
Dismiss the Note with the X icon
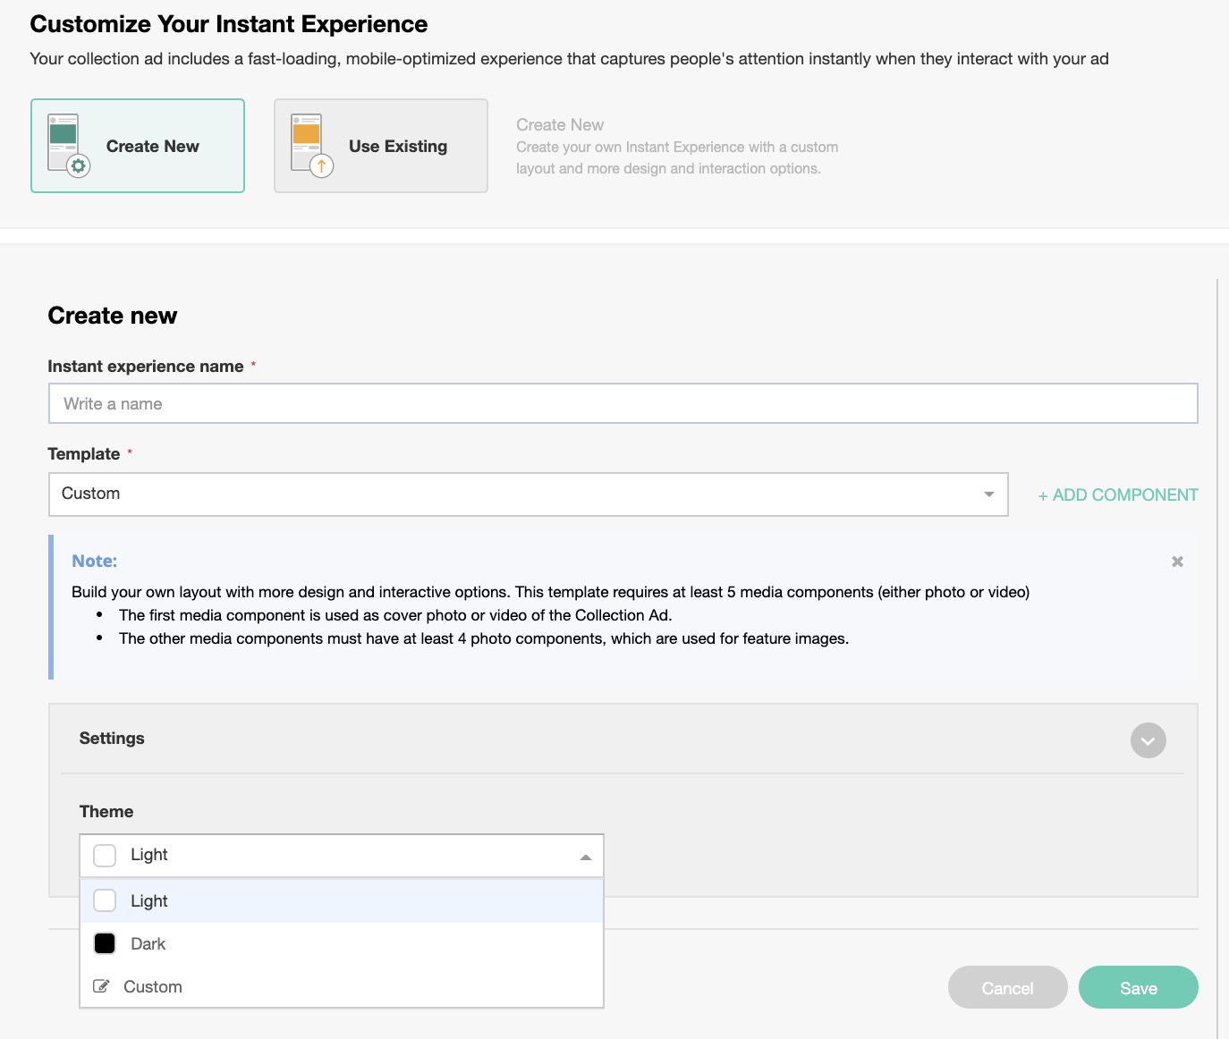[1177, 562]
